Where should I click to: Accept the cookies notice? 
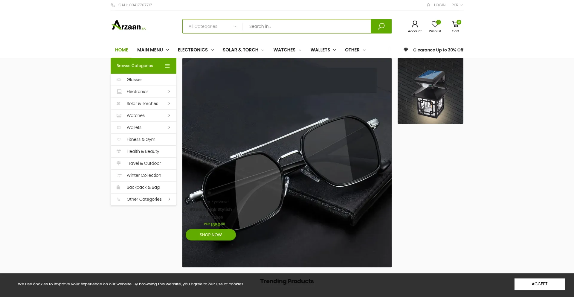click(x=539, y=284)
